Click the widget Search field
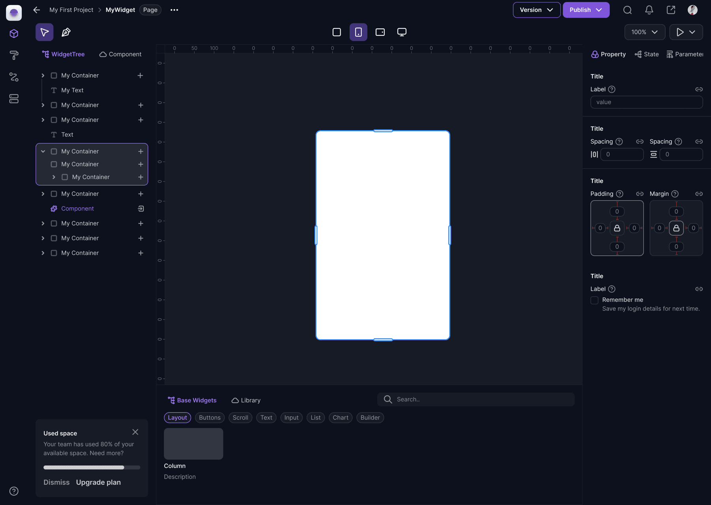The width and height of the screenshot is (711, 505). (x=482, y=400)
